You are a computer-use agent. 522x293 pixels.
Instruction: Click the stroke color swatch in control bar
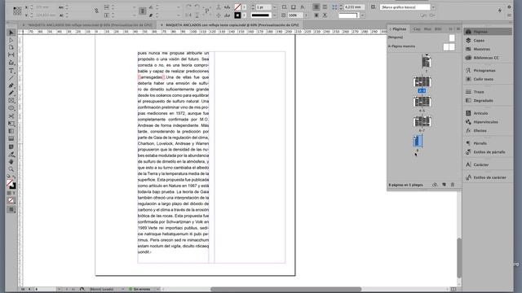[x=237, y=15]
